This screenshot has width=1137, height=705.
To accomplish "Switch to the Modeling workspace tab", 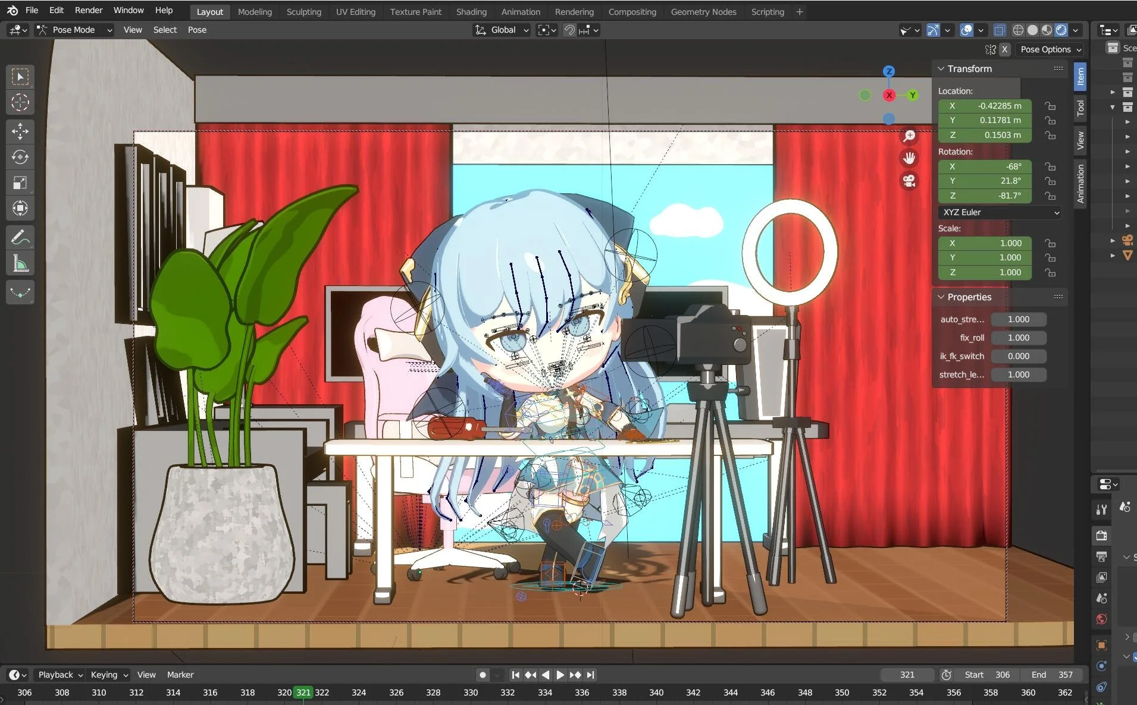I will pos(255,11).
